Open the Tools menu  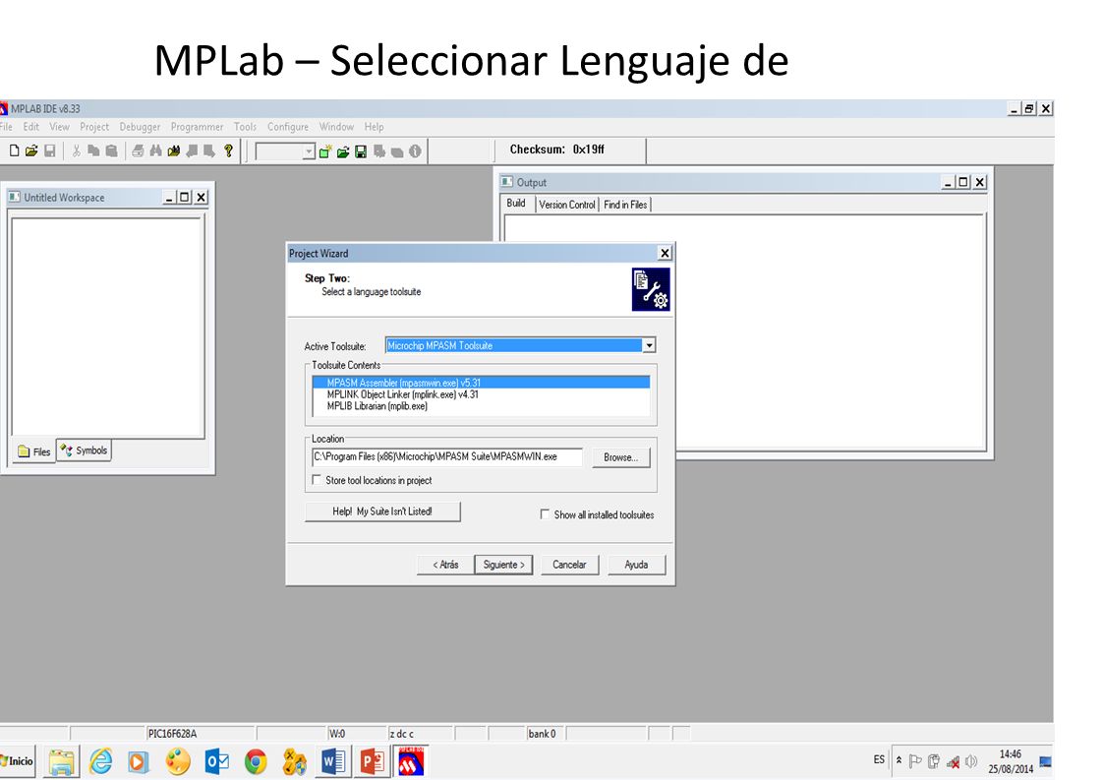[245, 127]
